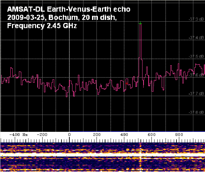
Task: Click the -37.7 dB scale label
Action: pos(196,94)
